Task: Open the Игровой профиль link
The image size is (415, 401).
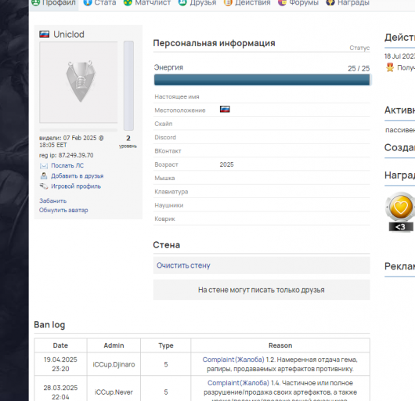Action: (76, 186)
